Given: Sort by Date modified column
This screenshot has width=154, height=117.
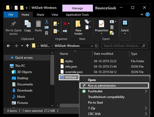Looking at the screenshot, I should pos(103,54).
